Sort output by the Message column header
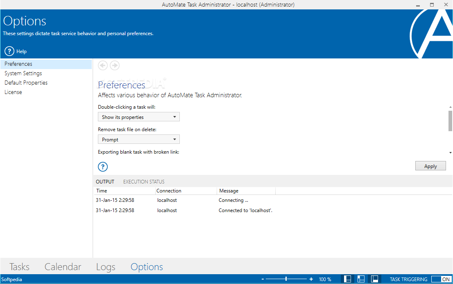The height and width of the screenshot is (284, 453). point(246,191)
